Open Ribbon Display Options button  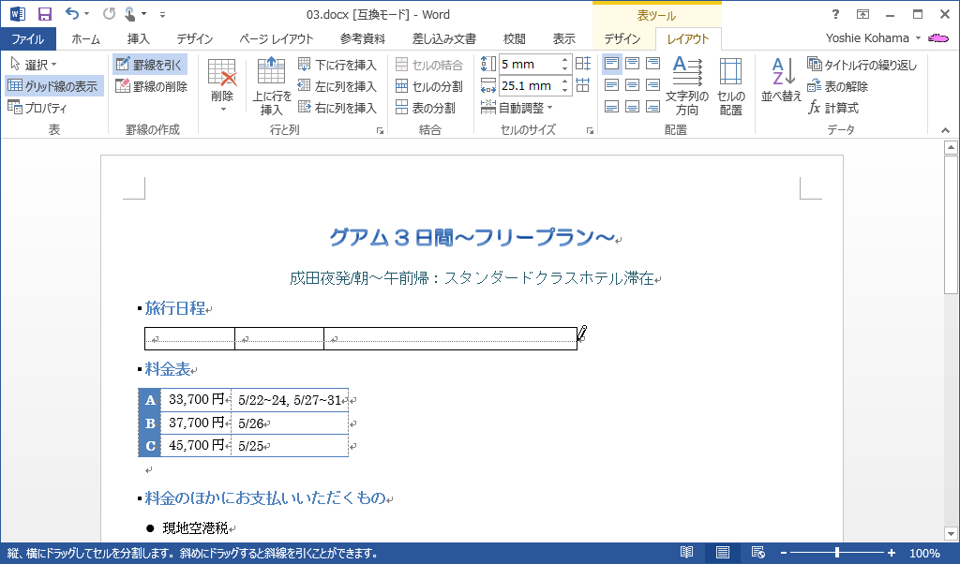[862, 14]
